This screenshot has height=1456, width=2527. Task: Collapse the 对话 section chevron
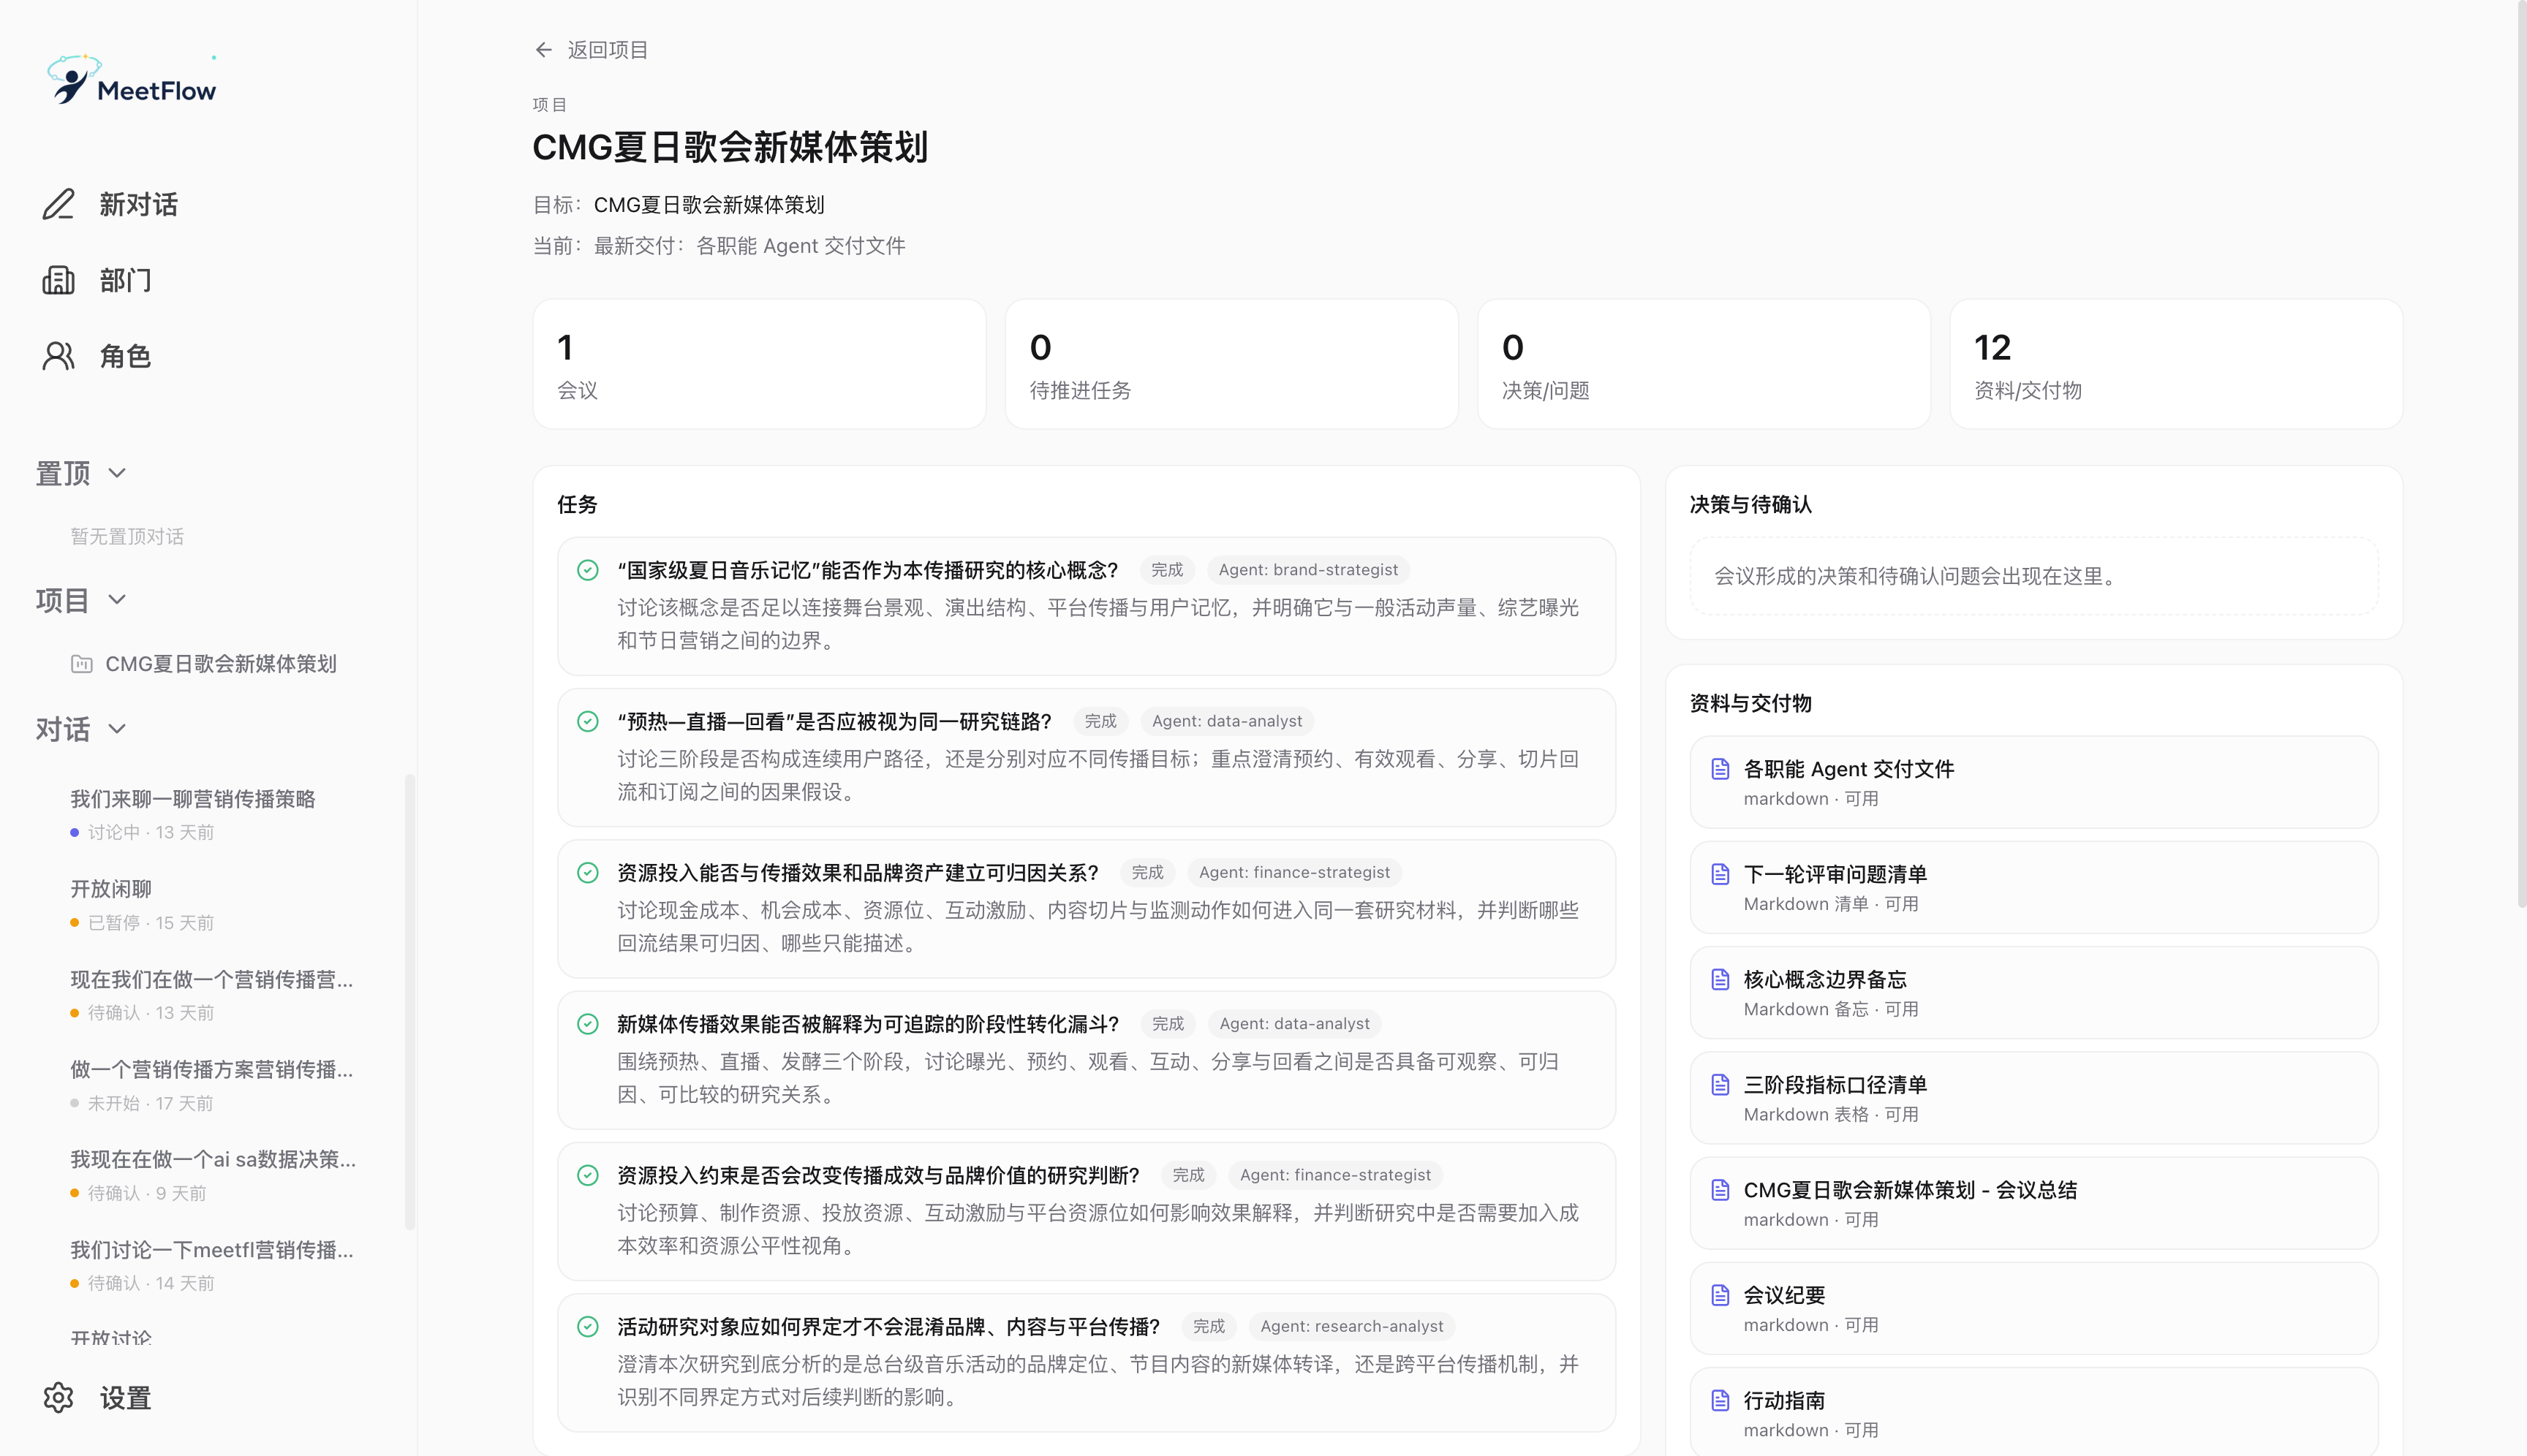(x=117, y=729)
